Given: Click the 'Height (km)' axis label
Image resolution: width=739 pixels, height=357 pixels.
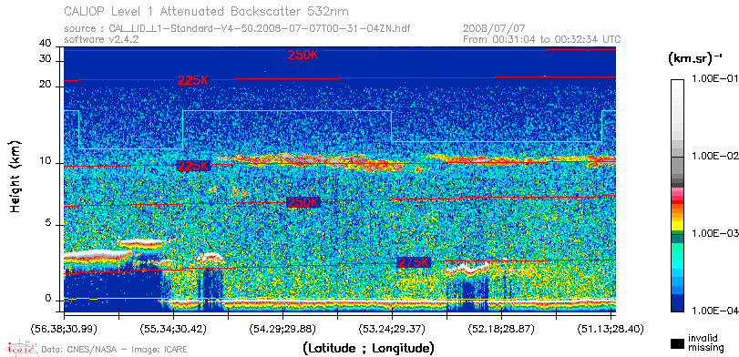Looking at the screenshot, I should pos(15,176).
